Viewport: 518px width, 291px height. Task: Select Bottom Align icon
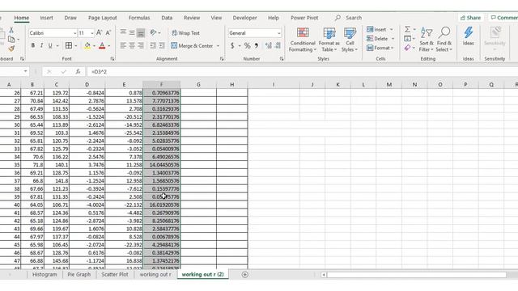coord(141,33)
